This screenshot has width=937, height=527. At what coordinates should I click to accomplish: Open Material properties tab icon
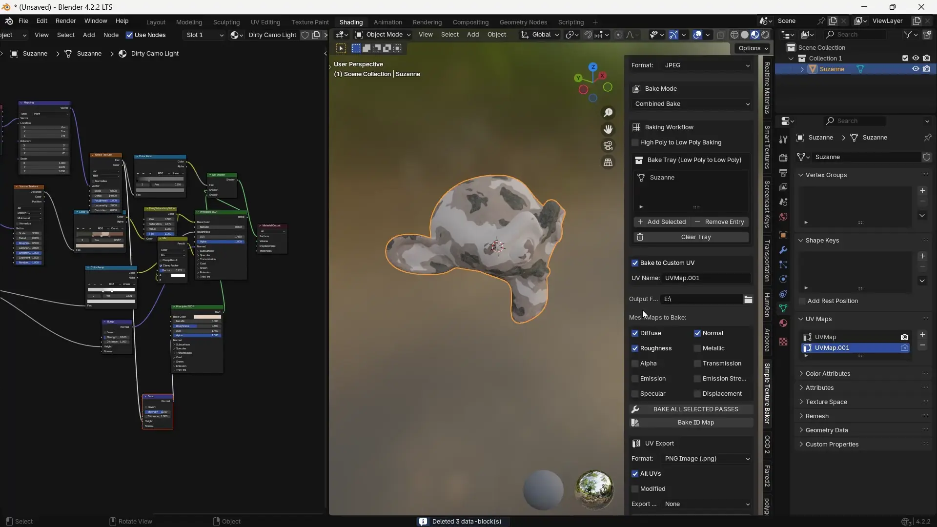(x=783, y=323)
